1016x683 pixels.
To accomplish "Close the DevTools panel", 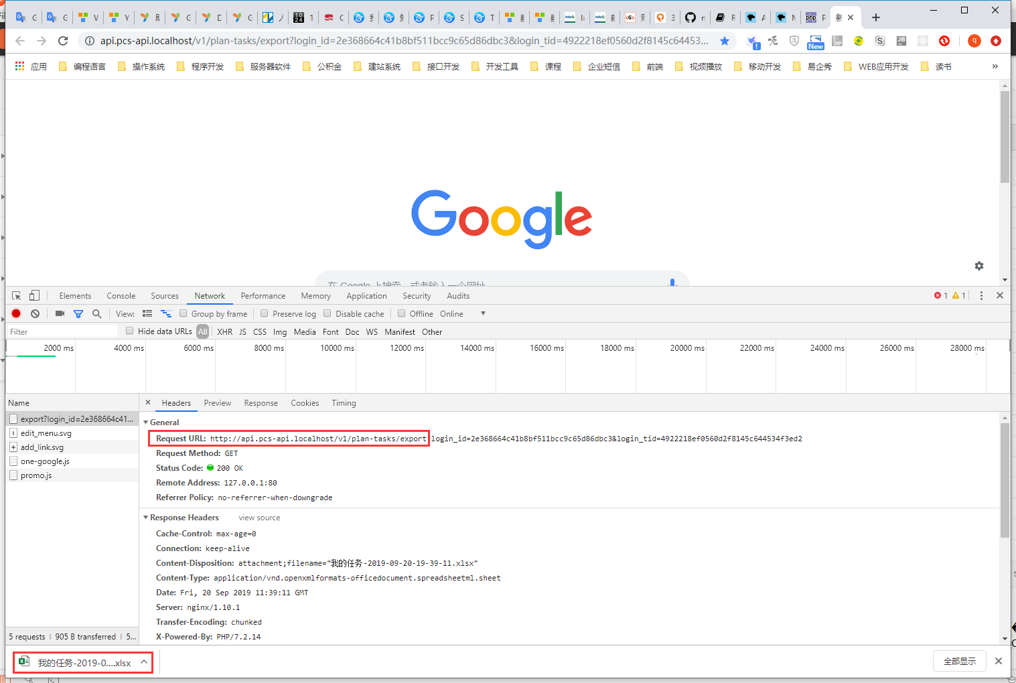I will (1000, 295).
